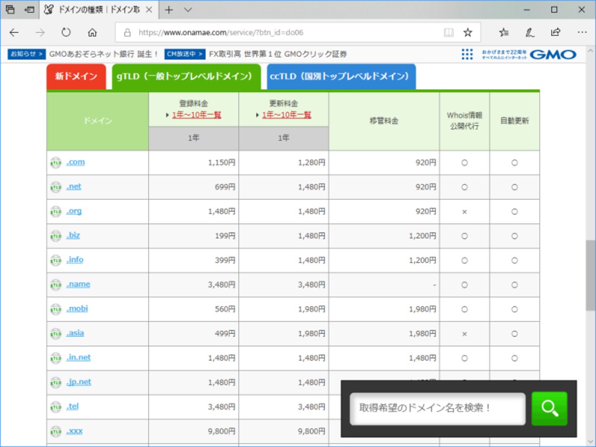Share this page icon
Viewport: 596px width, 447px height.
(556, 33)
